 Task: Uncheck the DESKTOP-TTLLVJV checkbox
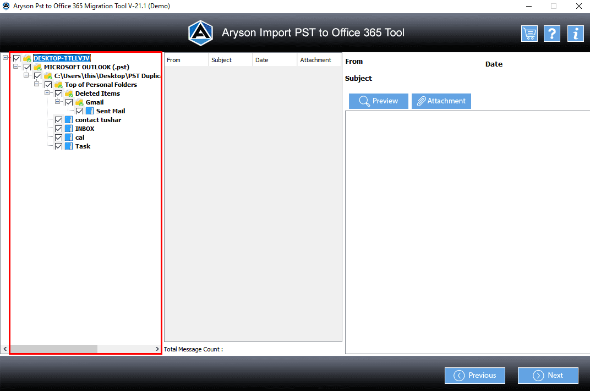point(17,58)
